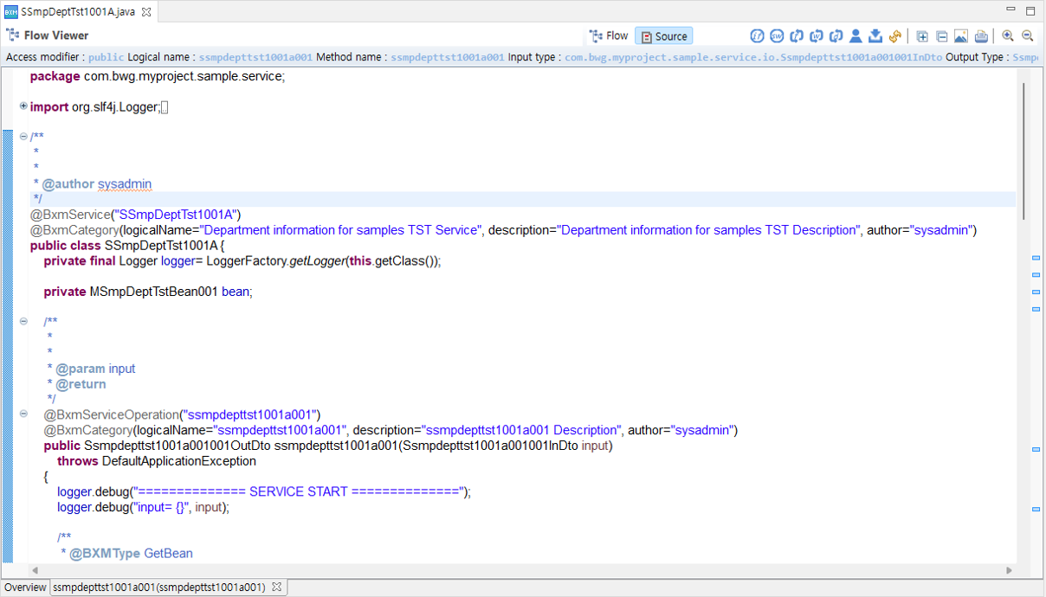Viewport: 1046px width, 597px height.
Task: Click the import/download icon in the toolbar
Action: (x=875, y=37)
